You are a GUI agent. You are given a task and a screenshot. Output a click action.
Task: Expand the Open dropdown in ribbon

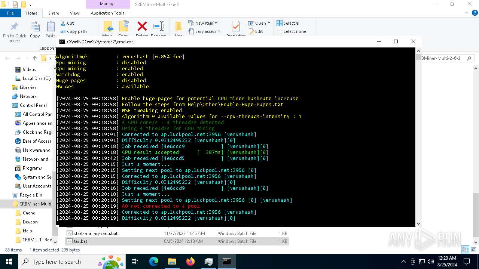pyautogui.click(x=259, y=23)
